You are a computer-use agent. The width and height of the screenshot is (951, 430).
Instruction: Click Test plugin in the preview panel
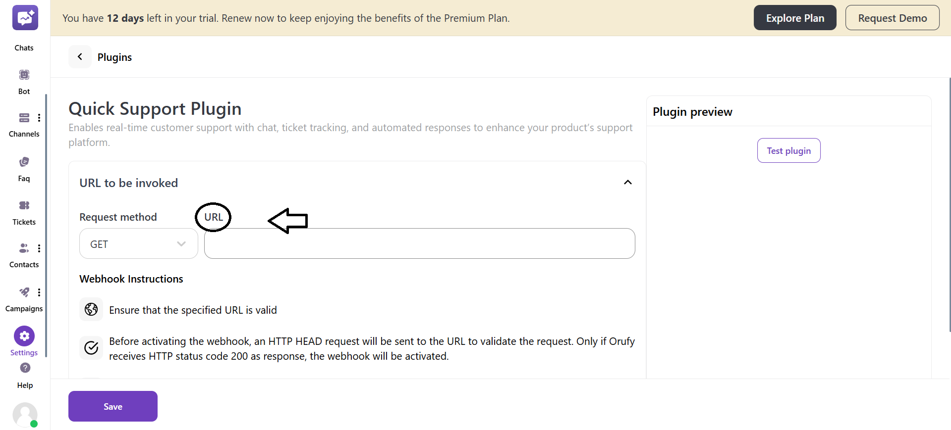pyautogui.click(x=788, y=150)
